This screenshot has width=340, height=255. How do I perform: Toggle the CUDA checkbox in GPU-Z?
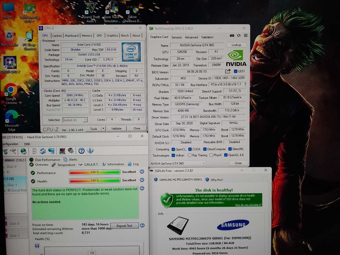point(190,149)
